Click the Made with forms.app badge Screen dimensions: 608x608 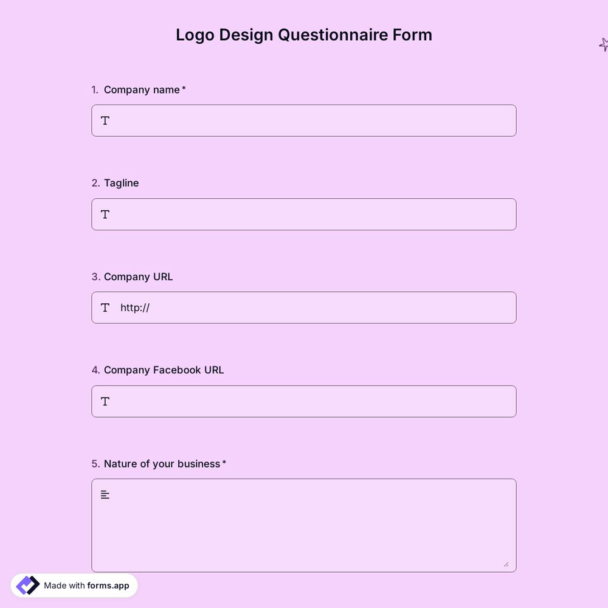tap(74, 585)
